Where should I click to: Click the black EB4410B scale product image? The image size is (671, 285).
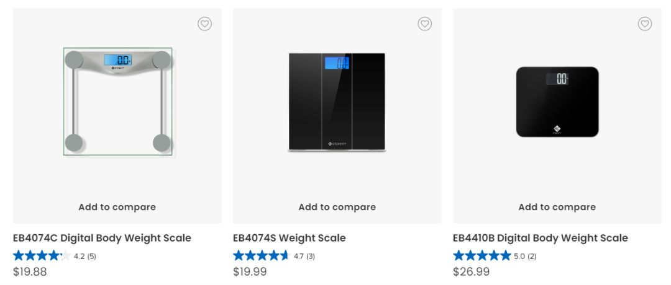pyautogui.click(x=557, y=102)
